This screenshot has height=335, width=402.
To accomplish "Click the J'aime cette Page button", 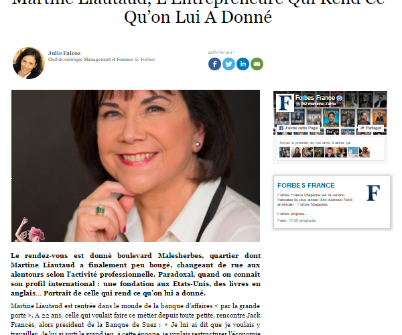I will (x=298, y=128).
